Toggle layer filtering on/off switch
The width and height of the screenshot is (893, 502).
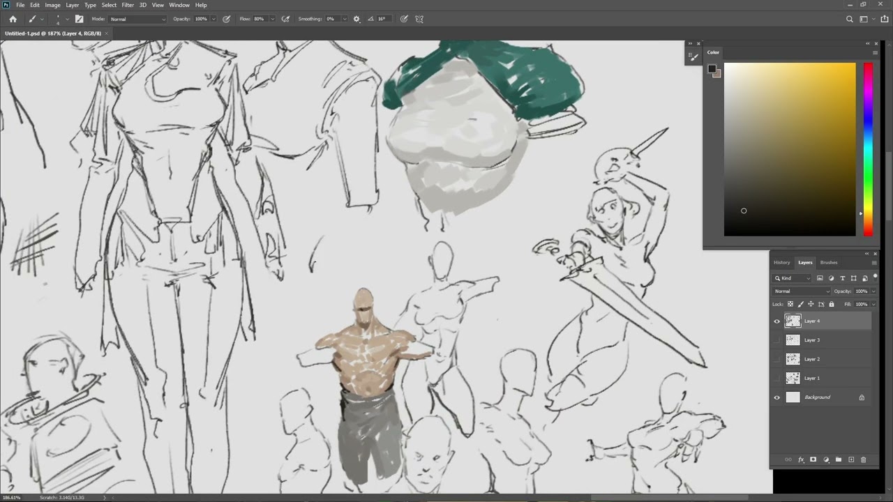[875, 277]
